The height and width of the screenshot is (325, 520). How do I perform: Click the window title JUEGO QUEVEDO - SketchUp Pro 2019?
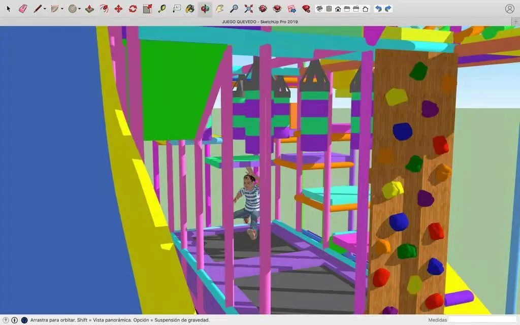coord(259,21)
